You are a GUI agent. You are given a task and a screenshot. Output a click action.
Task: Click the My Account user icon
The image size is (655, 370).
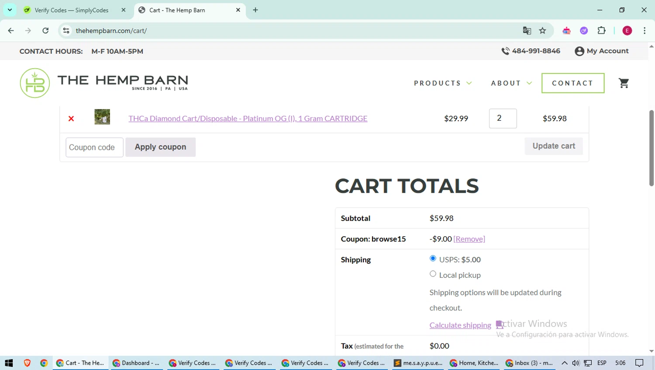579,51
